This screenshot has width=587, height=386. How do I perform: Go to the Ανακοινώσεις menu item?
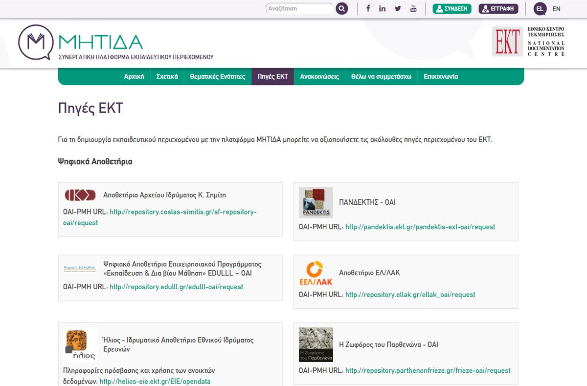coord(319,77)
